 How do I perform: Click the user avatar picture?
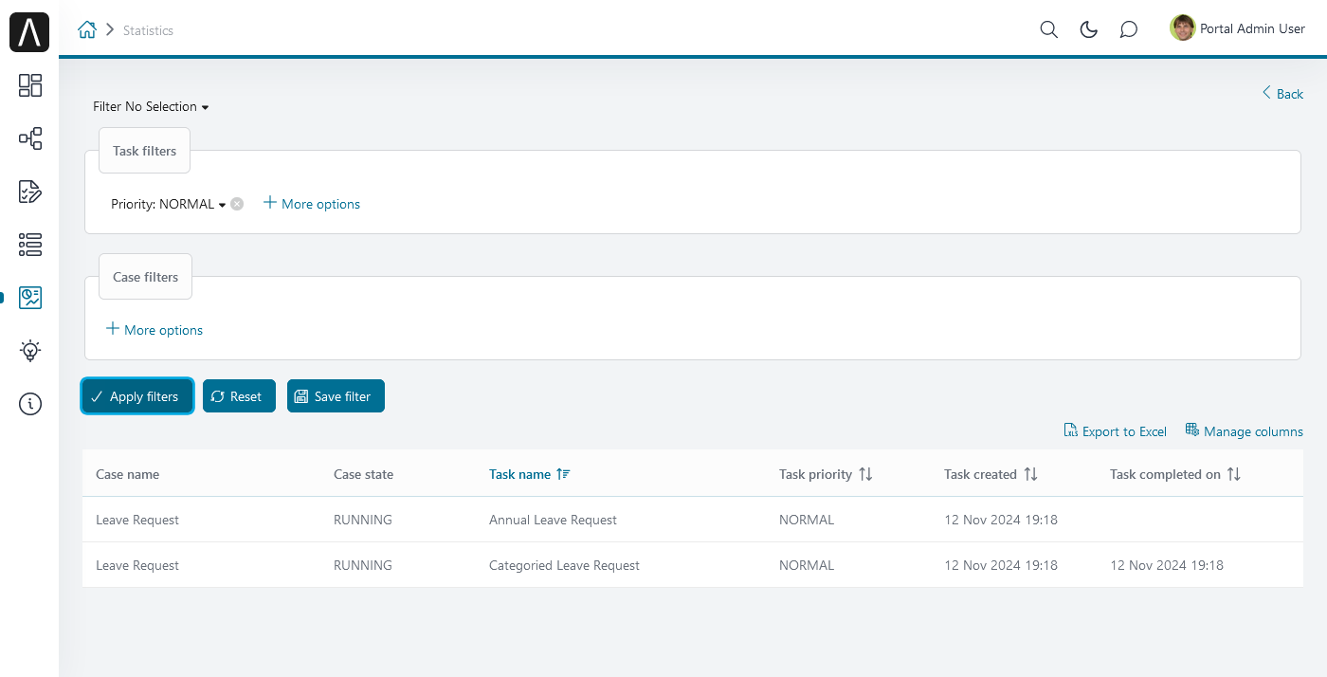1182,28
